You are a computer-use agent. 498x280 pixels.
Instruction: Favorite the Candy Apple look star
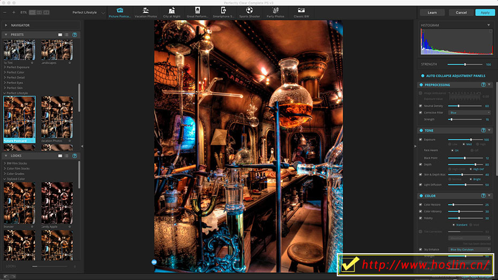(70, 226)
